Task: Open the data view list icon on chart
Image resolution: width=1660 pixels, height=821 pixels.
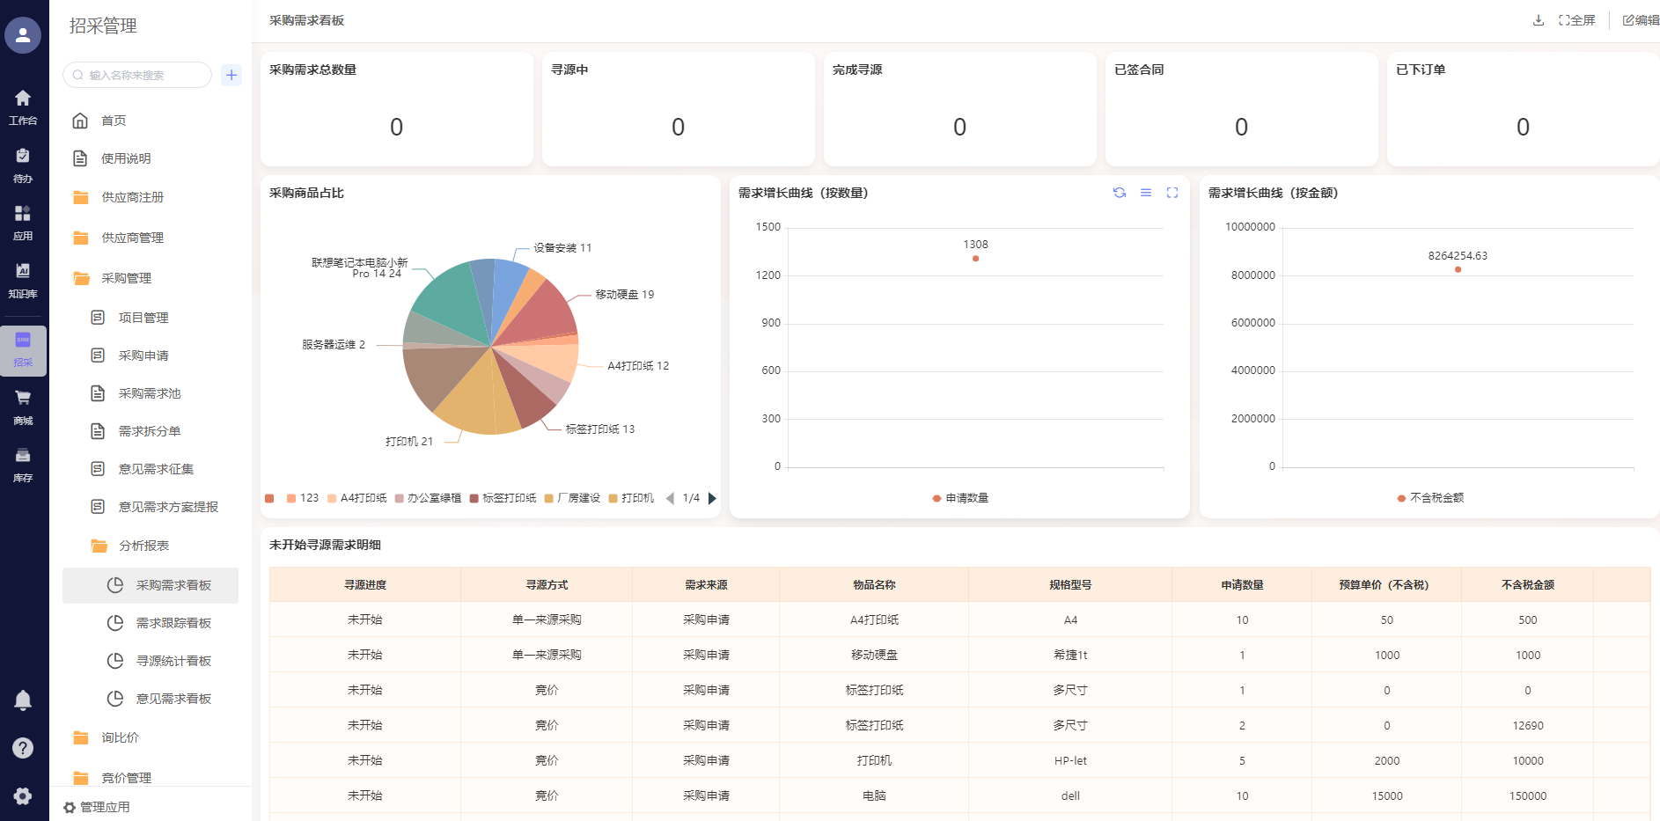Action: click(1146, 193)
